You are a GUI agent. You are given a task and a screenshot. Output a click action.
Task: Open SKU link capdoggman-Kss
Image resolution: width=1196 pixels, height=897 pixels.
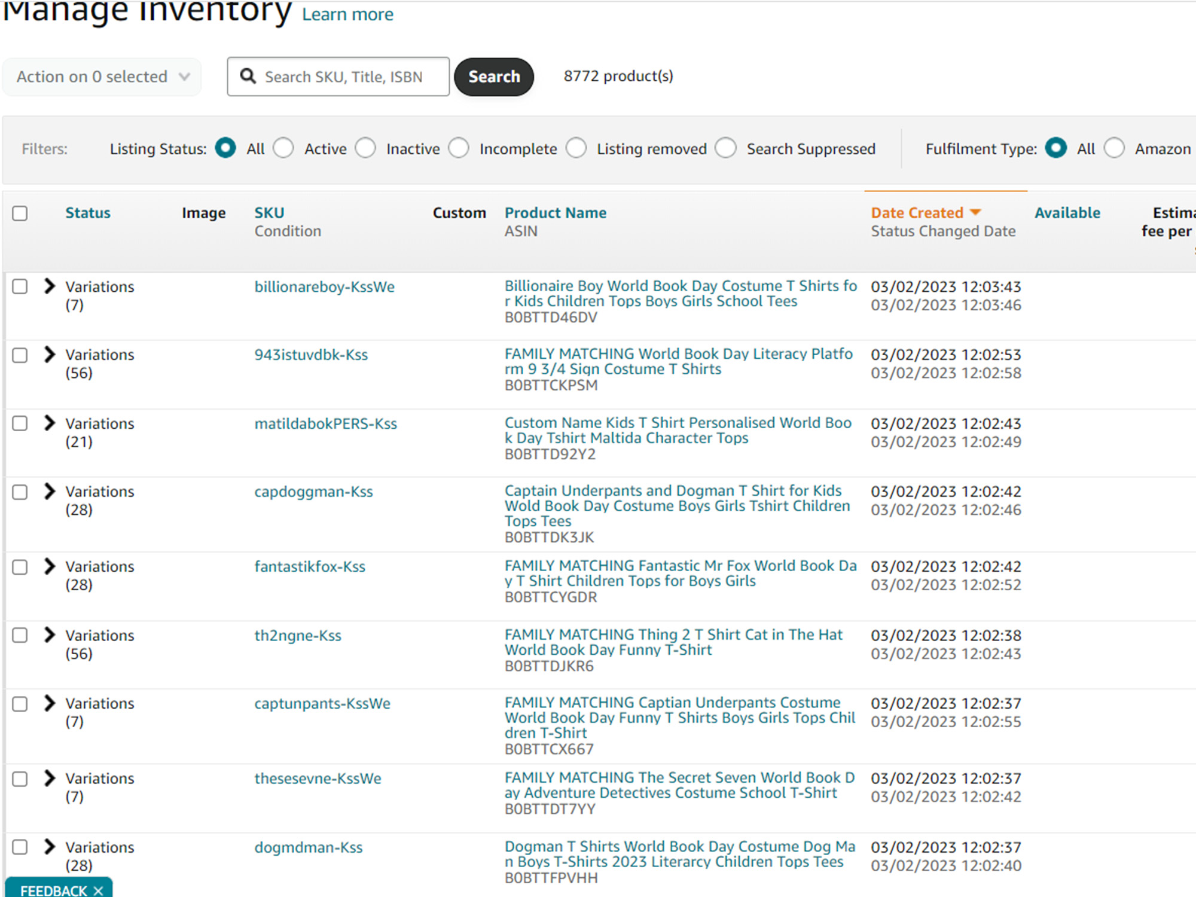[x=313, y=492]
